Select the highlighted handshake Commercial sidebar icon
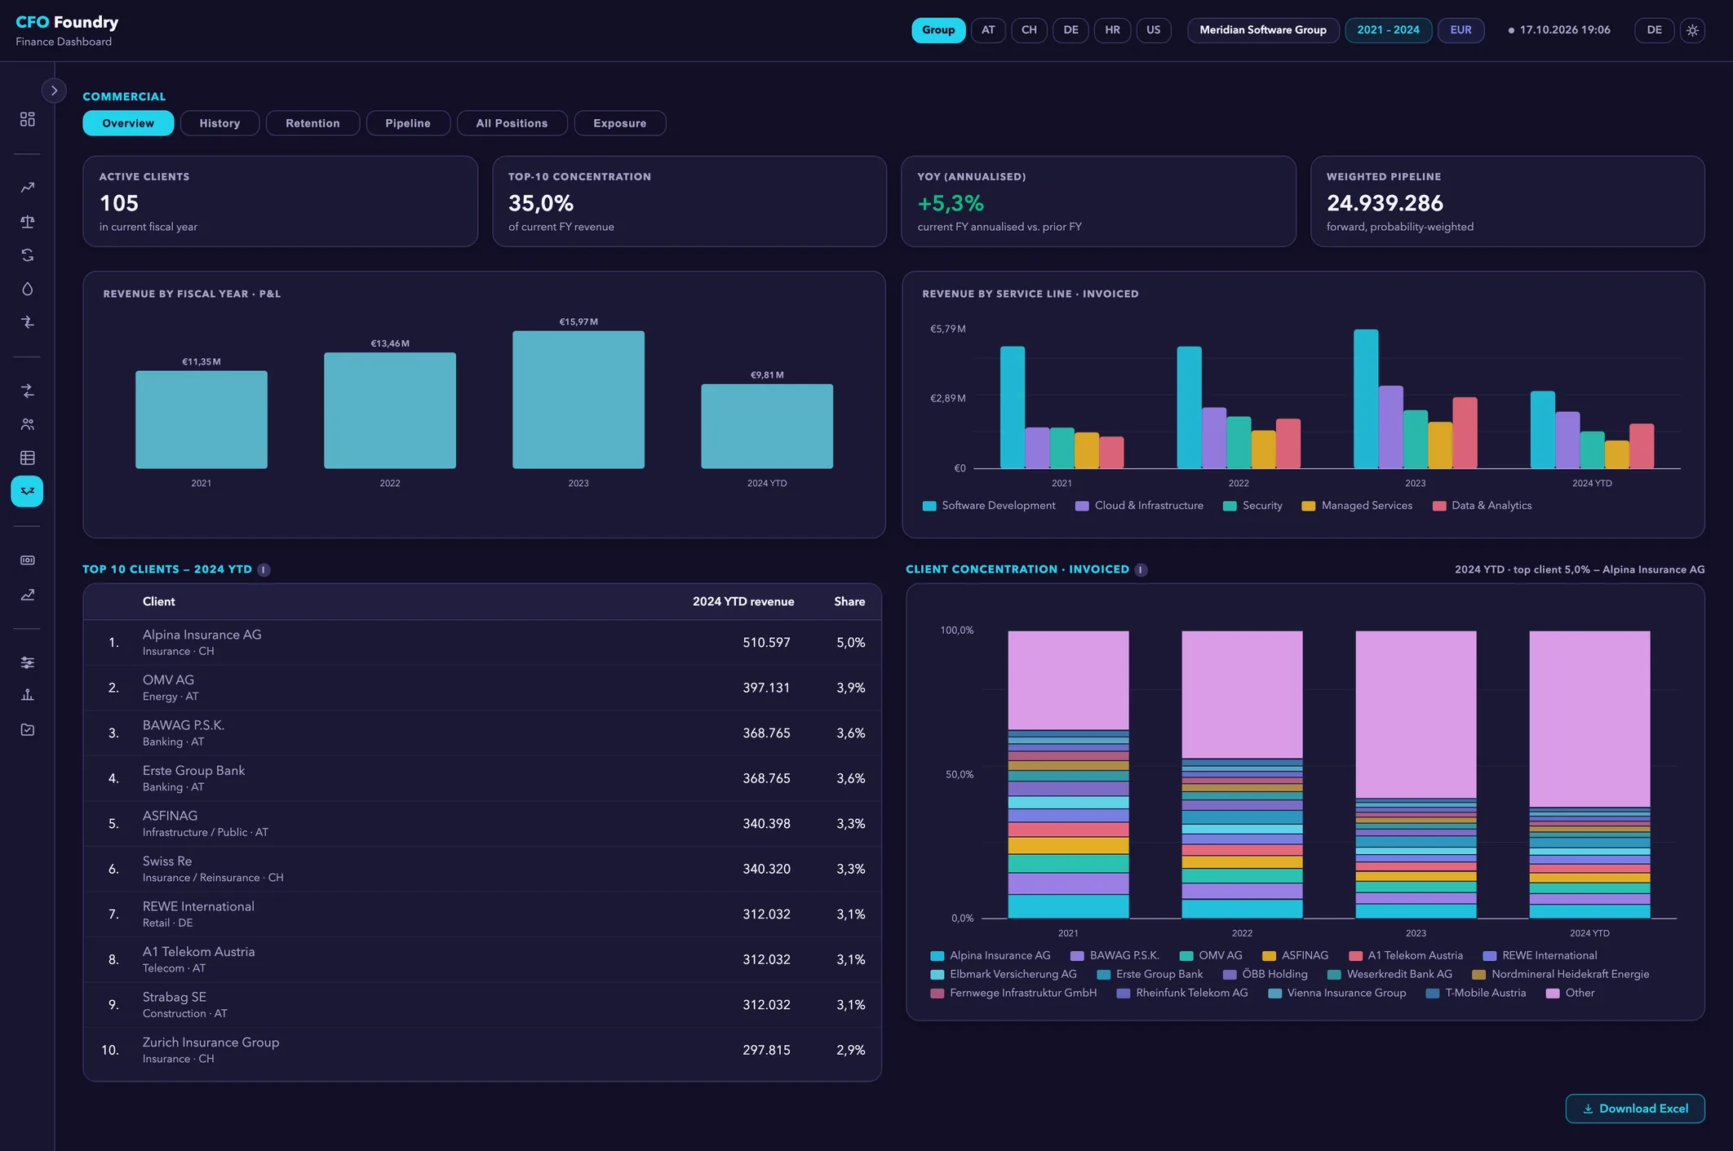Image resolution: width=1733 pixels, height=1151 pixels. (27, 491)
